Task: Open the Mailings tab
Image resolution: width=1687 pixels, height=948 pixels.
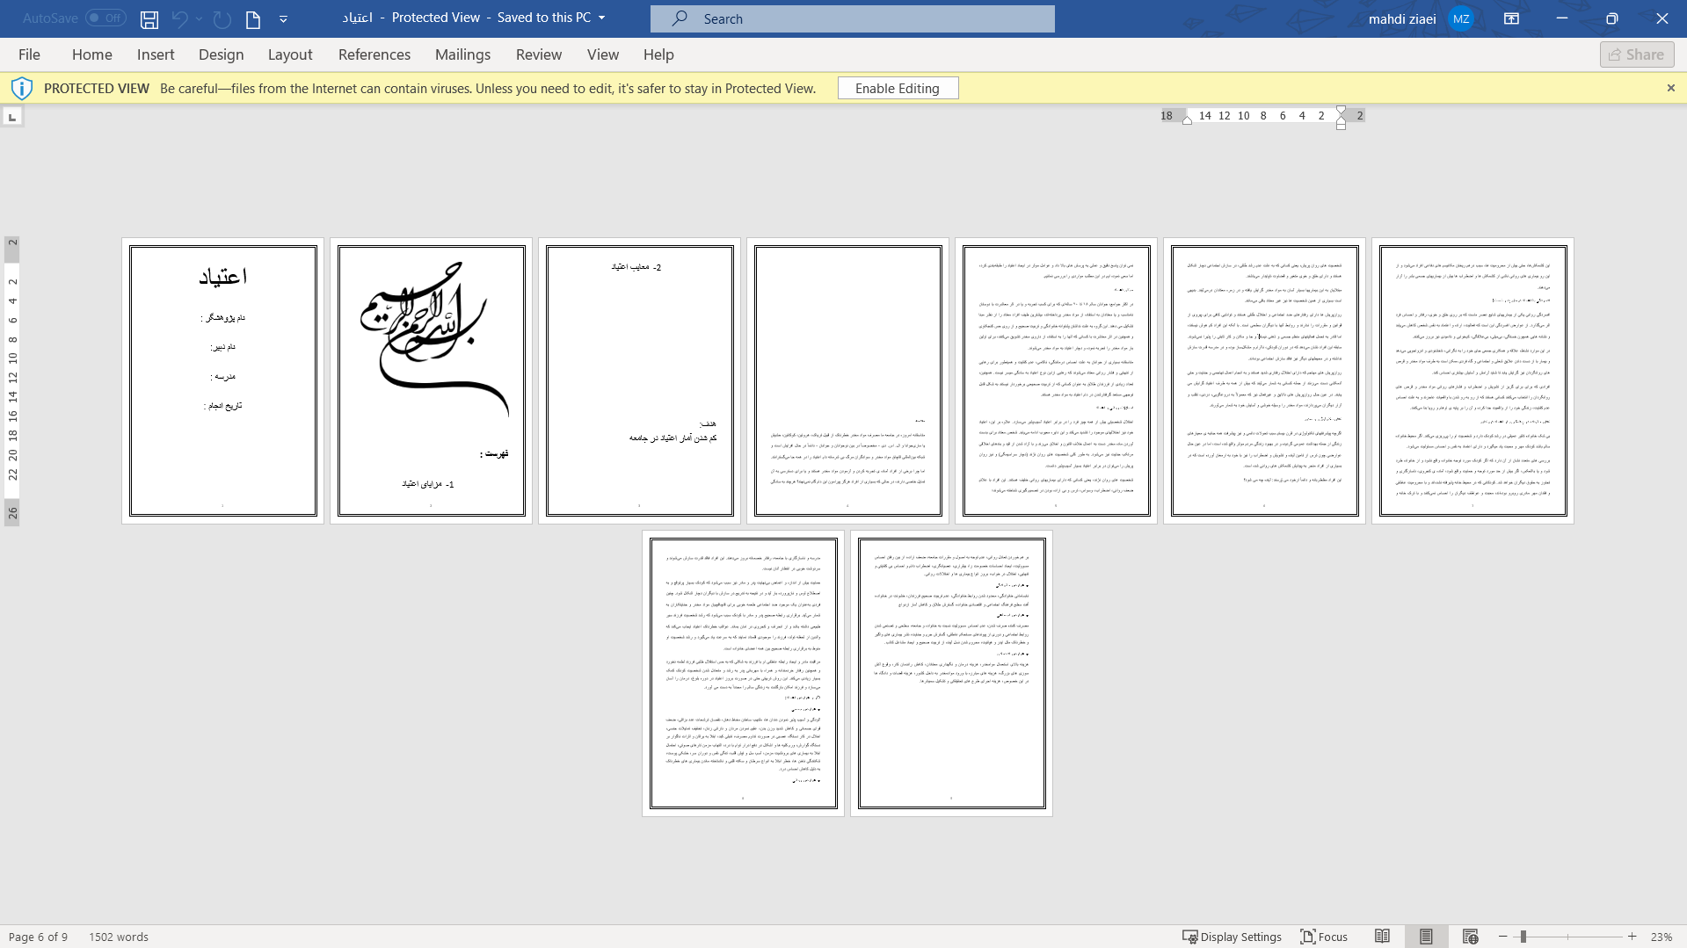Action: click(x=463, y=54)
